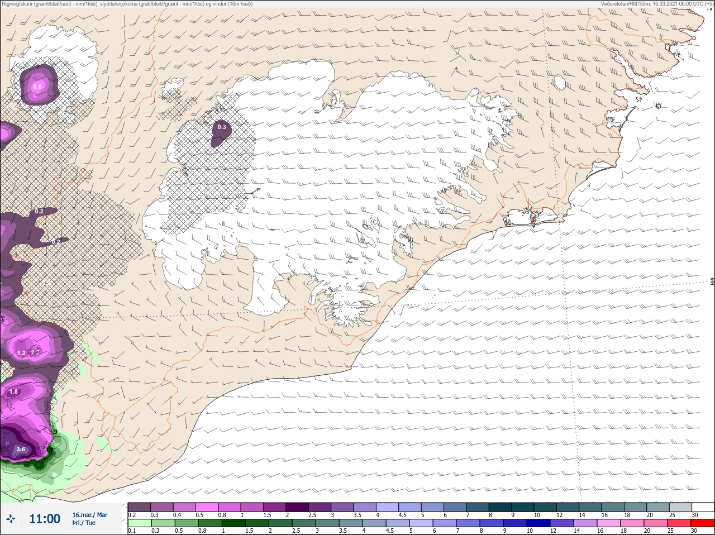Click the '16.mar./ Mar' date text

pyautogui.click(x=90, y=515)
